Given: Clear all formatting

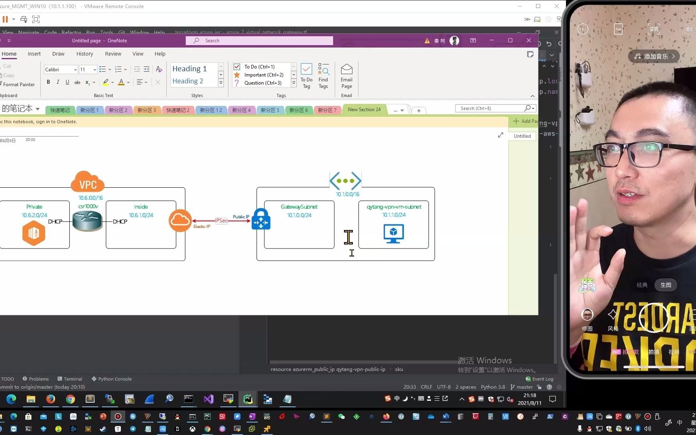Looking at the screenshot, I should (x=159, y=69).
